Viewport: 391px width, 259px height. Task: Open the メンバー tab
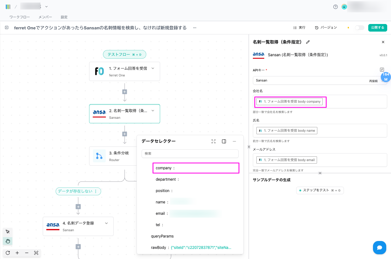[x=45, y=17]
